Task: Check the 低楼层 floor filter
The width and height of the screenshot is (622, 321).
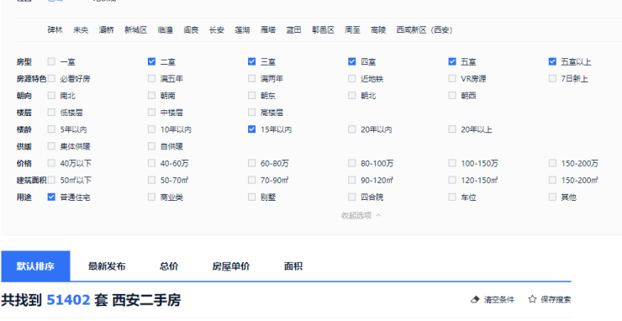Action: (x=51, y=113)
